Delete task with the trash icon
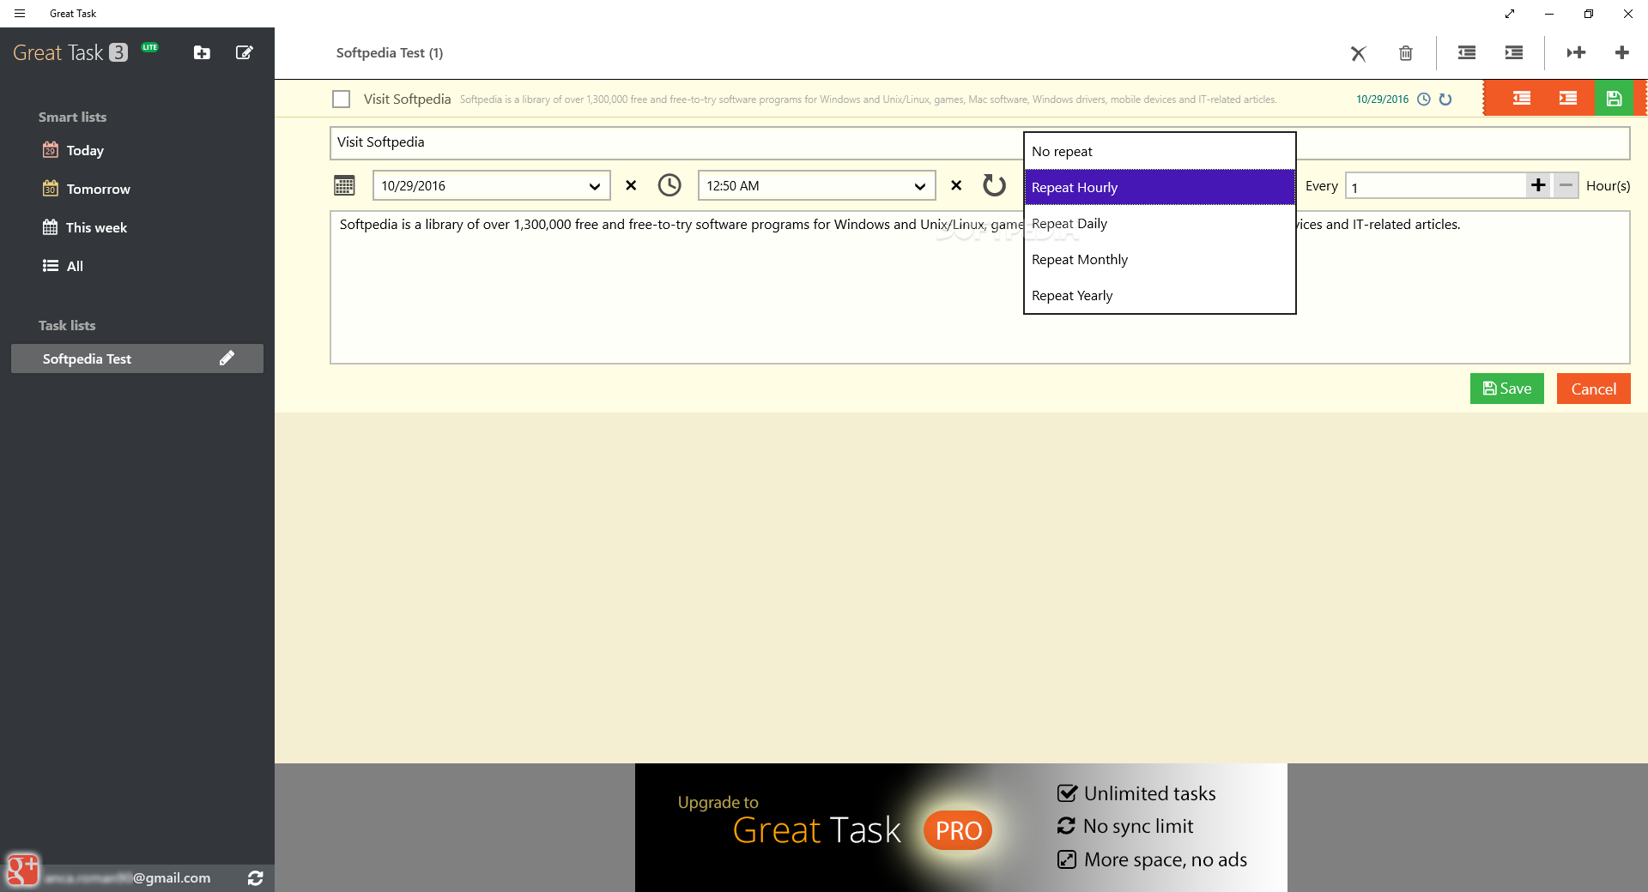The image size is (1648, 892). tap(1405, 53)
